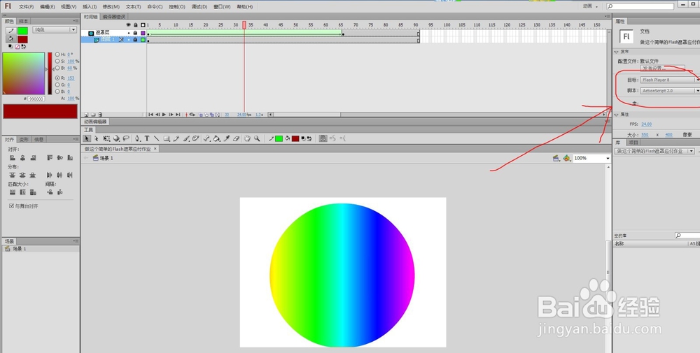Toggle lock on 遮罩层 layer
This screenshot has height=353, width=700.
(x=135, y=33)
